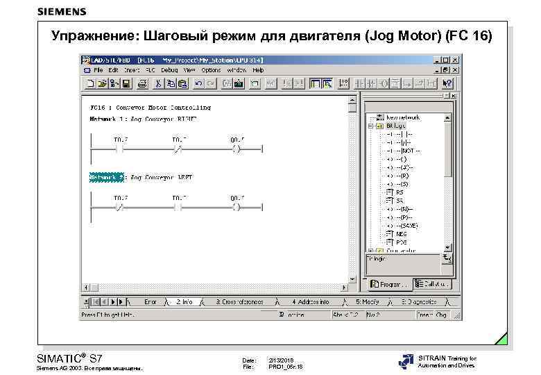Image resolution: width=541 pixels, height=375 pixels.
Task: Click the highlighted Network 2 title
Action: click(107, 178)
